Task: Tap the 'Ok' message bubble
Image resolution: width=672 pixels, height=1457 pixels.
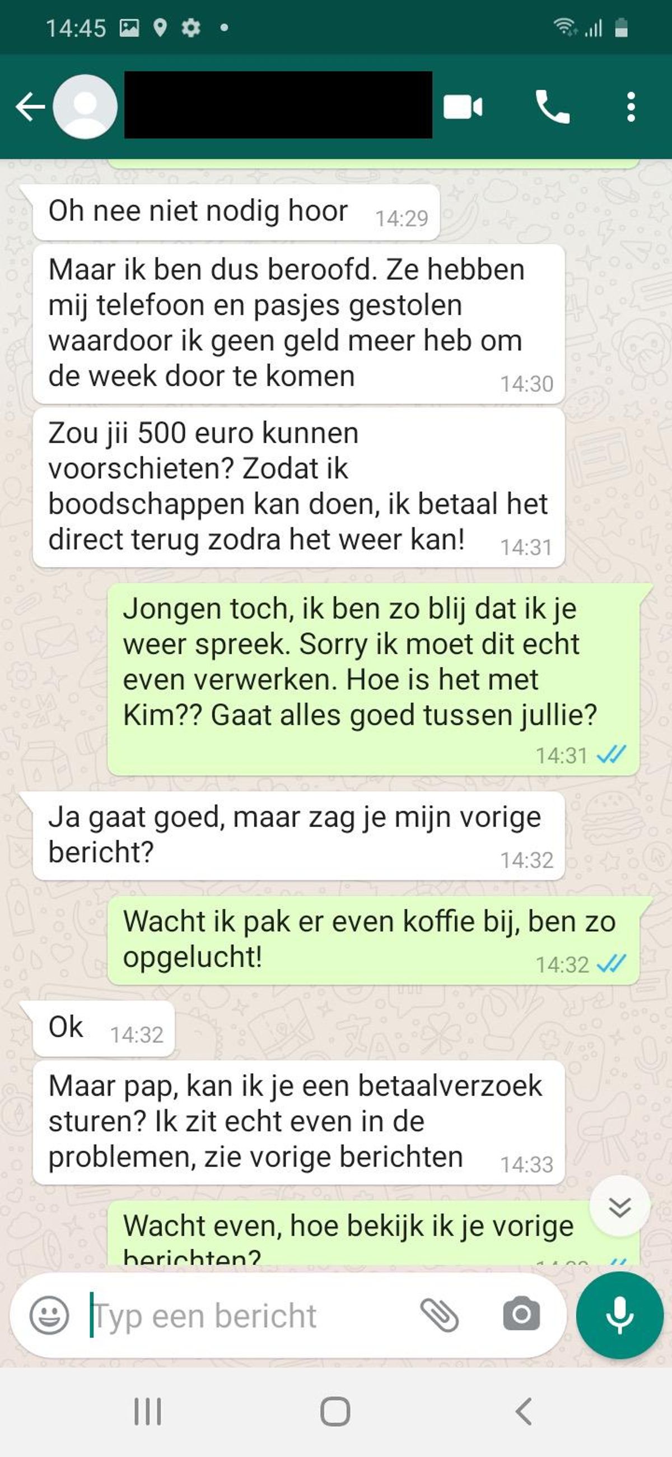Action: pyautogui.click(x=104, y=1029)
